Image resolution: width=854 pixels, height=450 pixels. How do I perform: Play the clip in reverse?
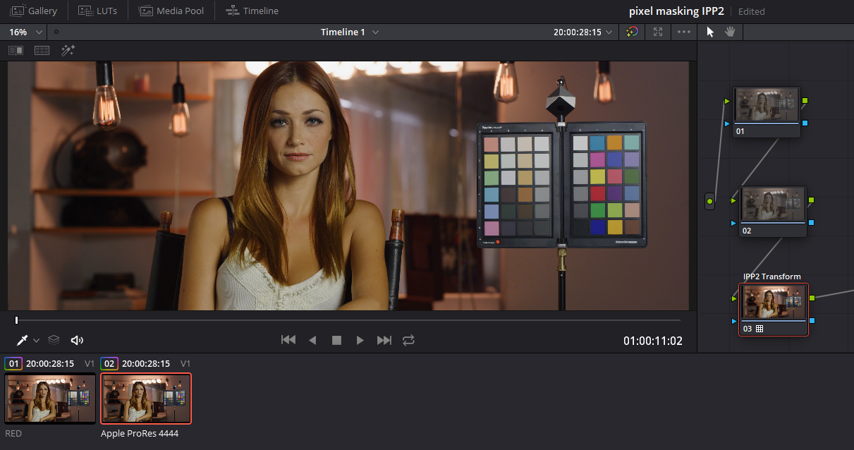[x=312, y=340]
